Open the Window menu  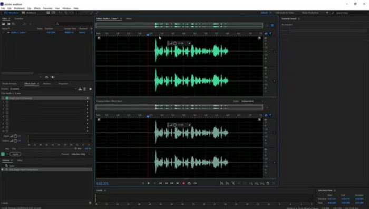click(x=66, y=8)
